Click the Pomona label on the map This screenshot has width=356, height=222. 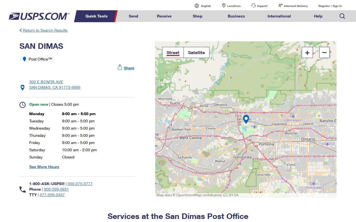266,144
